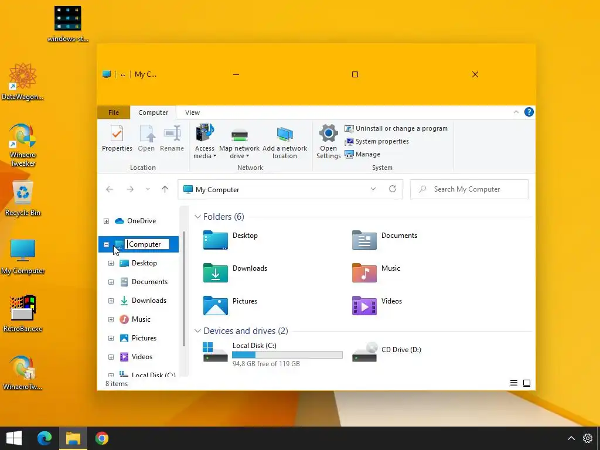Collapse the Computer tree node
The height and width of the screenshot is (450, 600).
click(107, 244)
